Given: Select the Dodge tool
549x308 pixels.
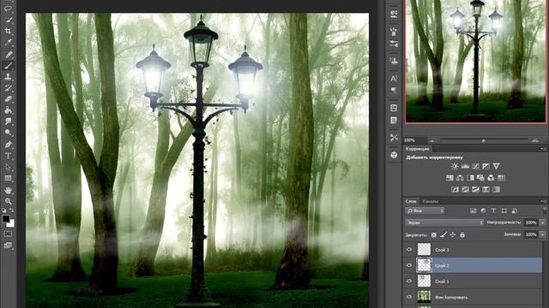Looking at the screenshot, I should coord(8,133).
